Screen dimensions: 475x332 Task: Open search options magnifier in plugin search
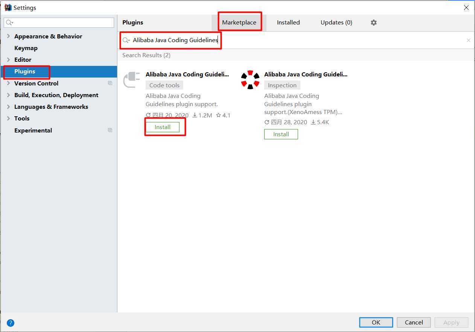(126, 40)
